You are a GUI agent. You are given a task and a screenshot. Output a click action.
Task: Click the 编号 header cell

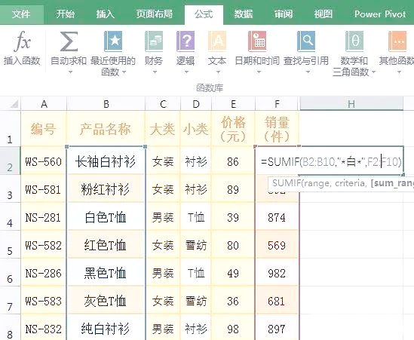coord(44,129)
